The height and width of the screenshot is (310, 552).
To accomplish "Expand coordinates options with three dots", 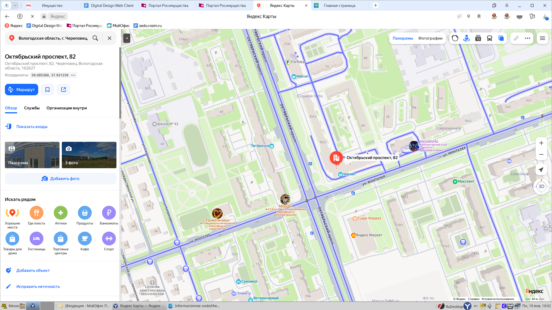I will coord(73,75).
